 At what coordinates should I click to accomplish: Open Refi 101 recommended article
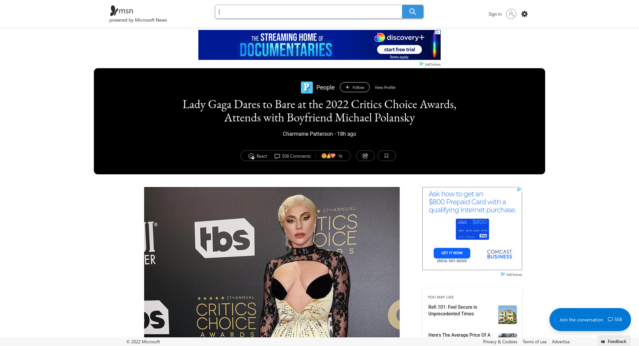click(x=453, y=310)
